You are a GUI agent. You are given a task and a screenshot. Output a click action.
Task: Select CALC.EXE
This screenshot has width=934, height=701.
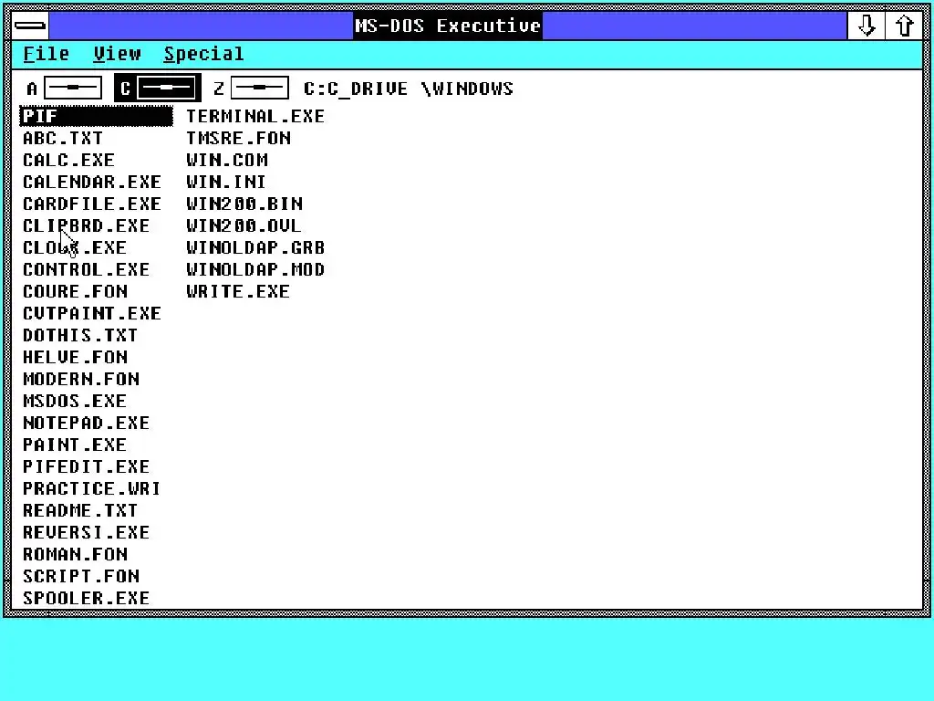[x=68, y=161]
